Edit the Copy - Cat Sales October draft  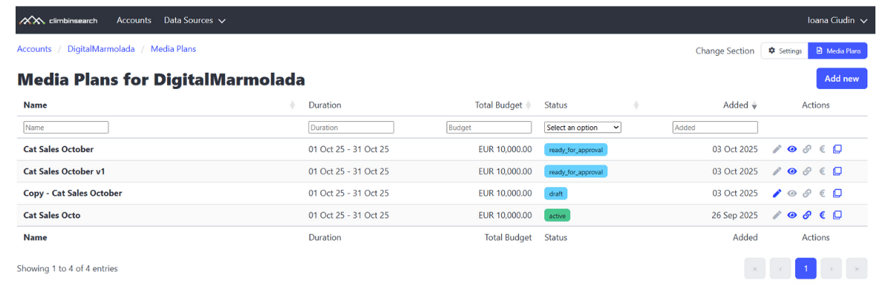[x=777, y=194]
